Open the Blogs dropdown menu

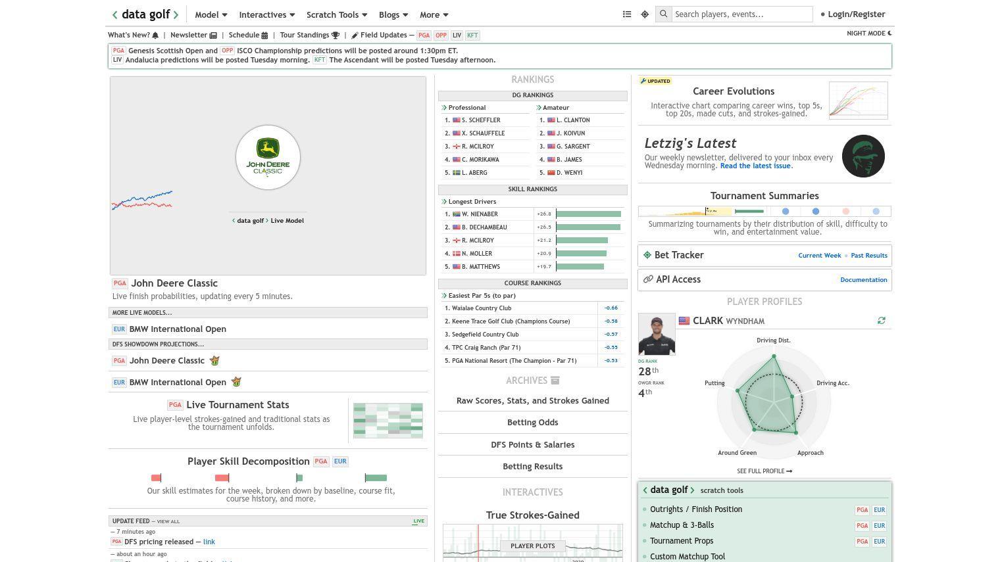point(393,14)
